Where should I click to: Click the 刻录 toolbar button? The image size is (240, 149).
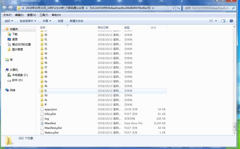point(61,21)
